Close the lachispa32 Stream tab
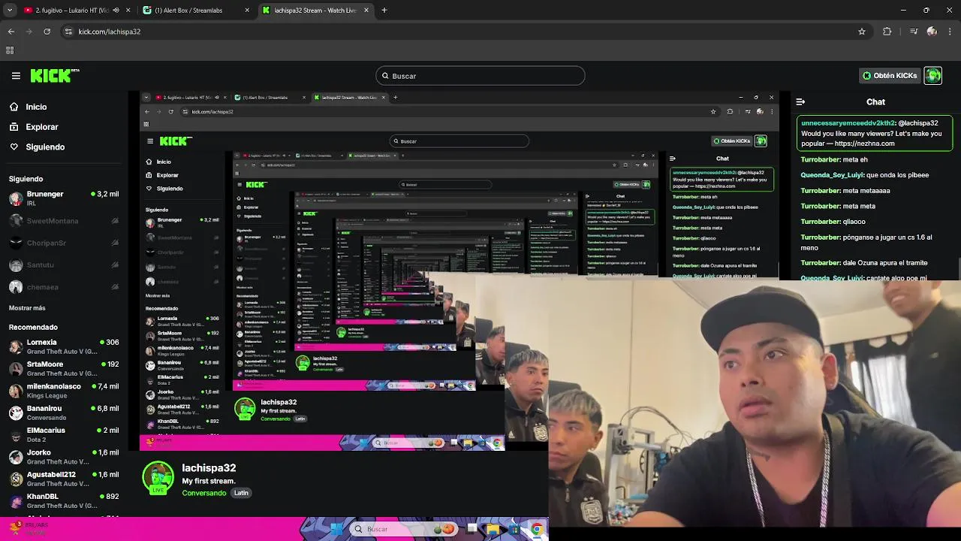 tap(366, 11)
